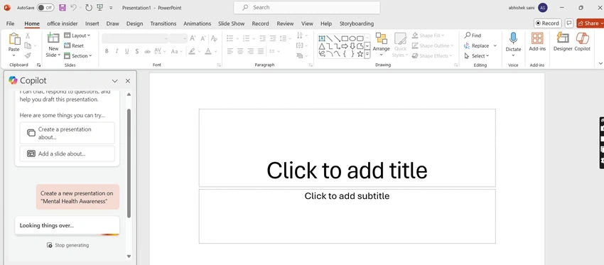Viewport: 604px width, 265px height.
Task: Collapse the ribbon chevron
Action: (x=600, y=63)
